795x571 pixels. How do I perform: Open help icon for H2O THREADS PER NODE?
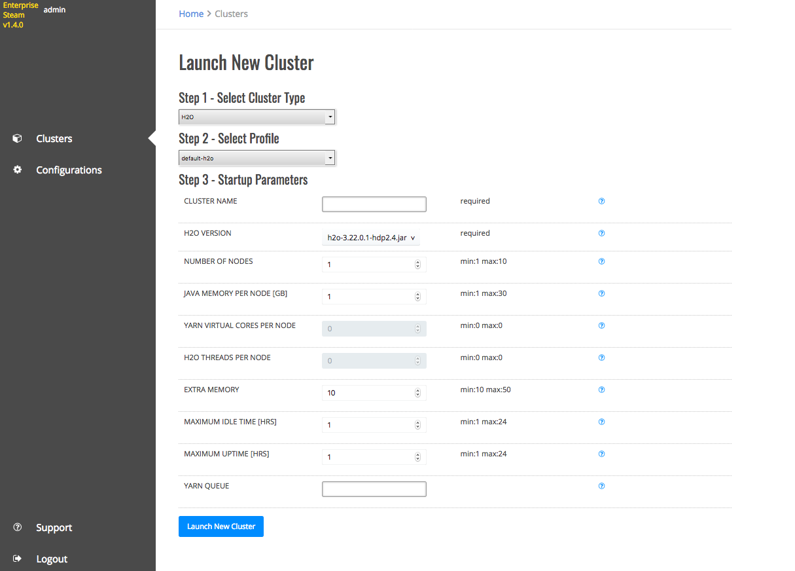(601, 358)
